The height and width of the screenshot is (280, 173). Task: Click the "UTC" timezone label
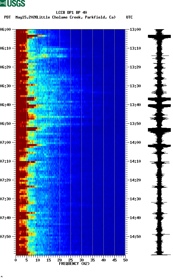coord(129,17)
